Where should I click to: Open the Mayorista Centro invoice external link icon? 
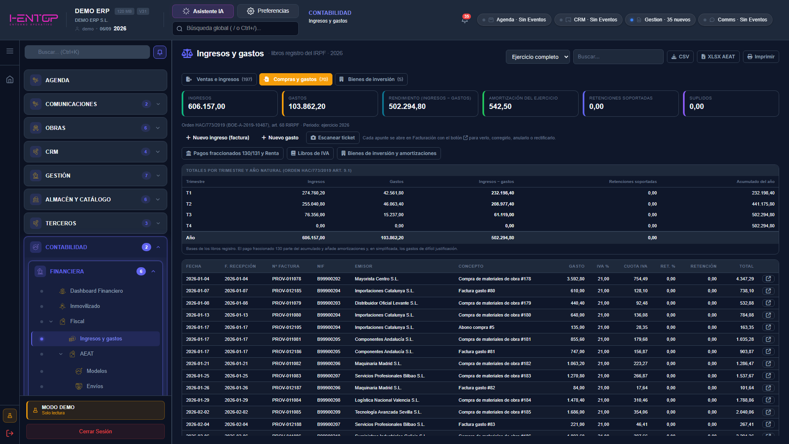point(768,279)
